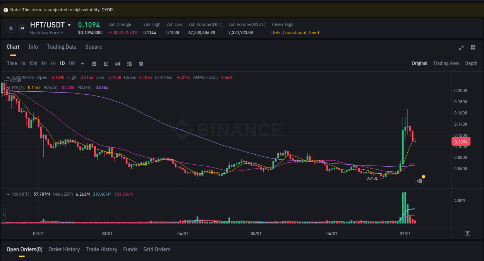The height and width of the screenshot is (261, 484).
Task: Switch chart to Trading View mode
Action: pos(446,63)
